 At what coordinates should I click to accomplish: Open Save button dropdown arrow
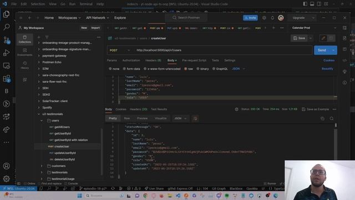pyautogui.click(x=311, y=38)
